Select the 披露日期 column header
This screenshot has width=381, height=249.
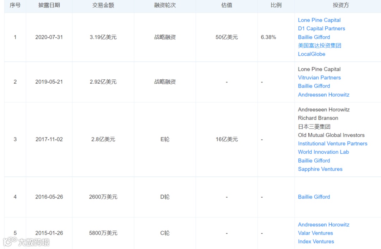pyautogui.click(x=49, y=5)
